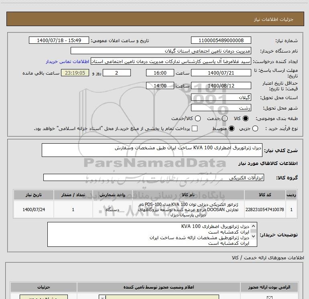Click product code 2282310547410078 cell
309x299 pixels.
point(265,210)
